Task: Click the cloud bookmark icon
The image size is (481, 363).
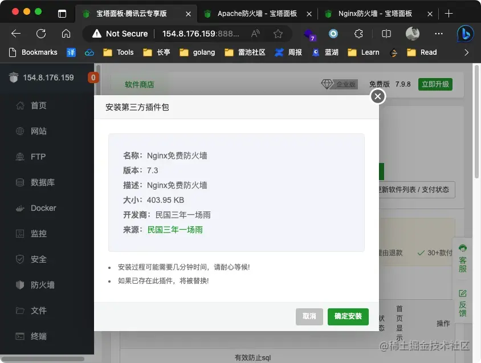Action: tap(89, 53)
